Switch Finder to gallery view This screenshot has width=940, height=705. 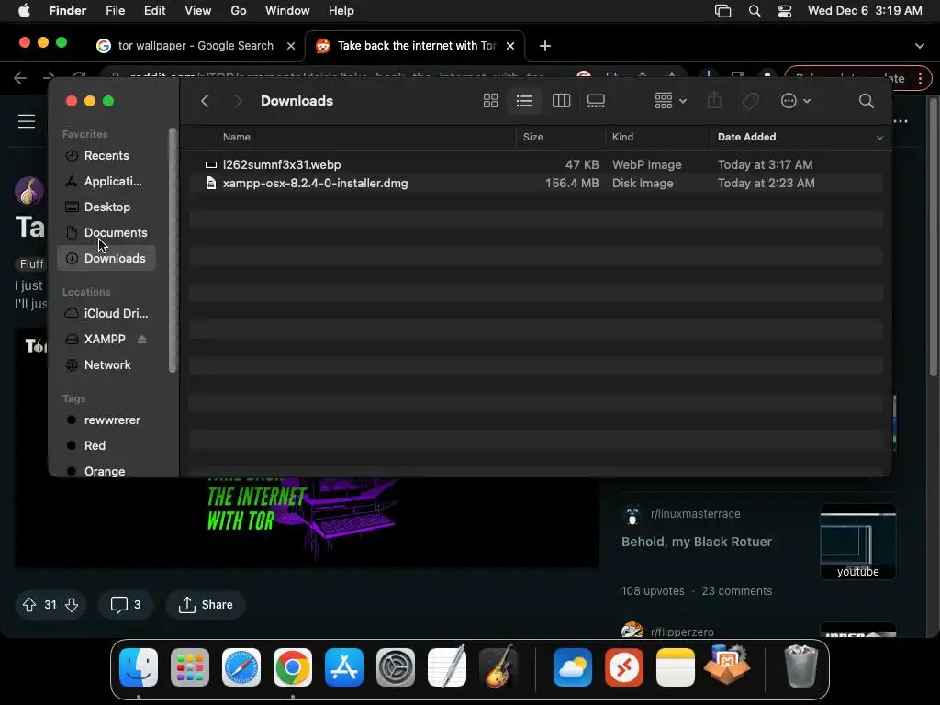point(596,101)
